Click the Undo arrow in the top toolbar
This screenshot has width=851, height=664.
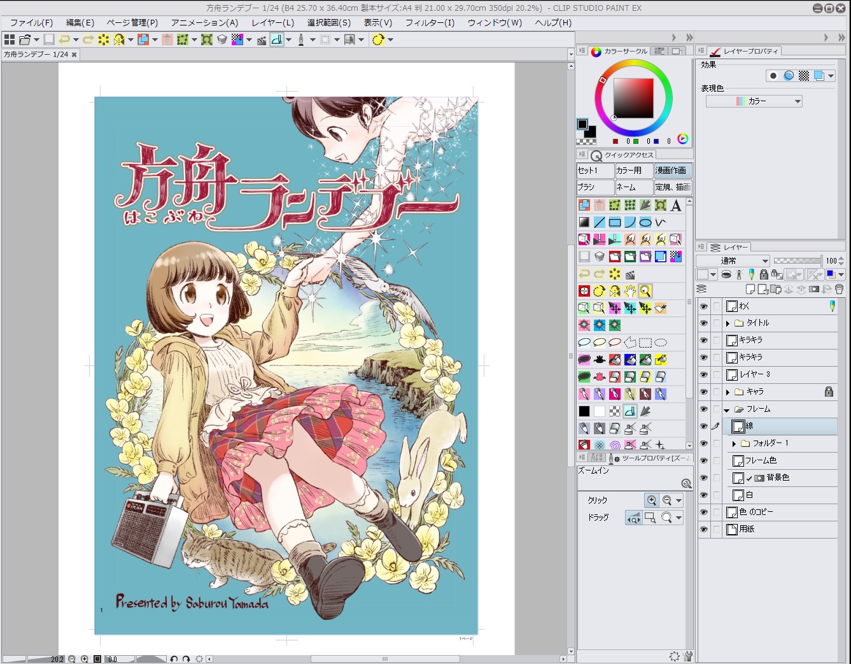point(64,39)
